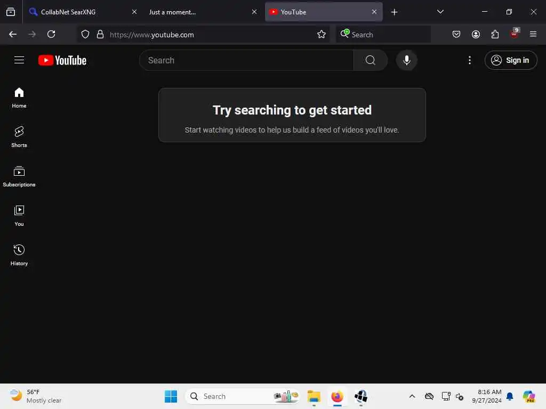
Task: Open the Save to Pocket button
Action: point(456,34)
